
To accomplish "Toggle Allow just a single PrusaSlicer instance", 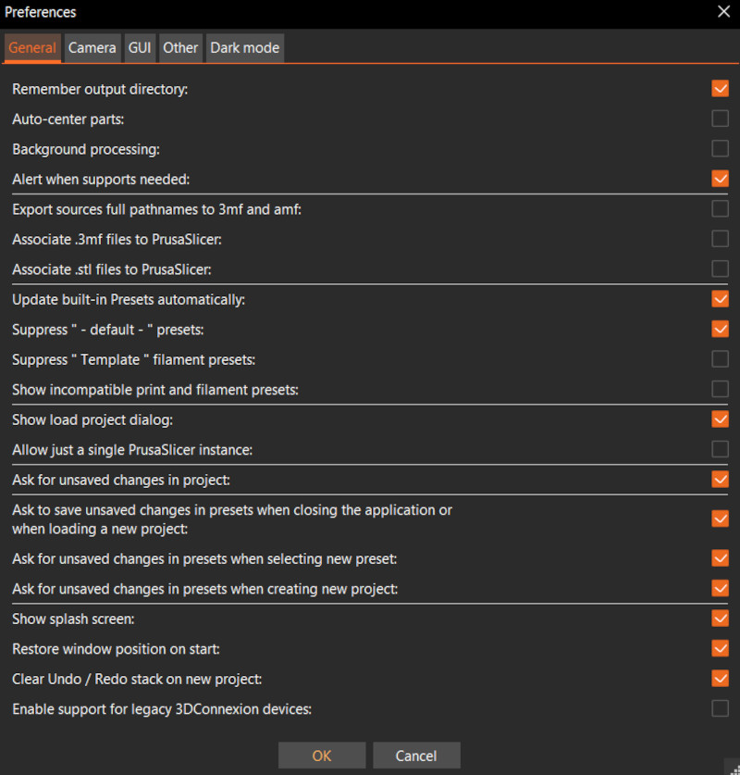I will [x=720, y=449].
